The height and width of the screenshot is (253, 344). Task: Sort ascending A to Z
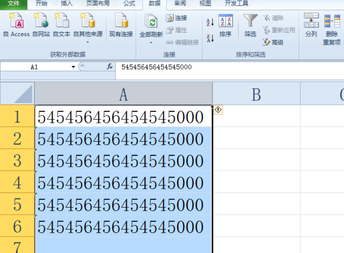click(210, 22)
